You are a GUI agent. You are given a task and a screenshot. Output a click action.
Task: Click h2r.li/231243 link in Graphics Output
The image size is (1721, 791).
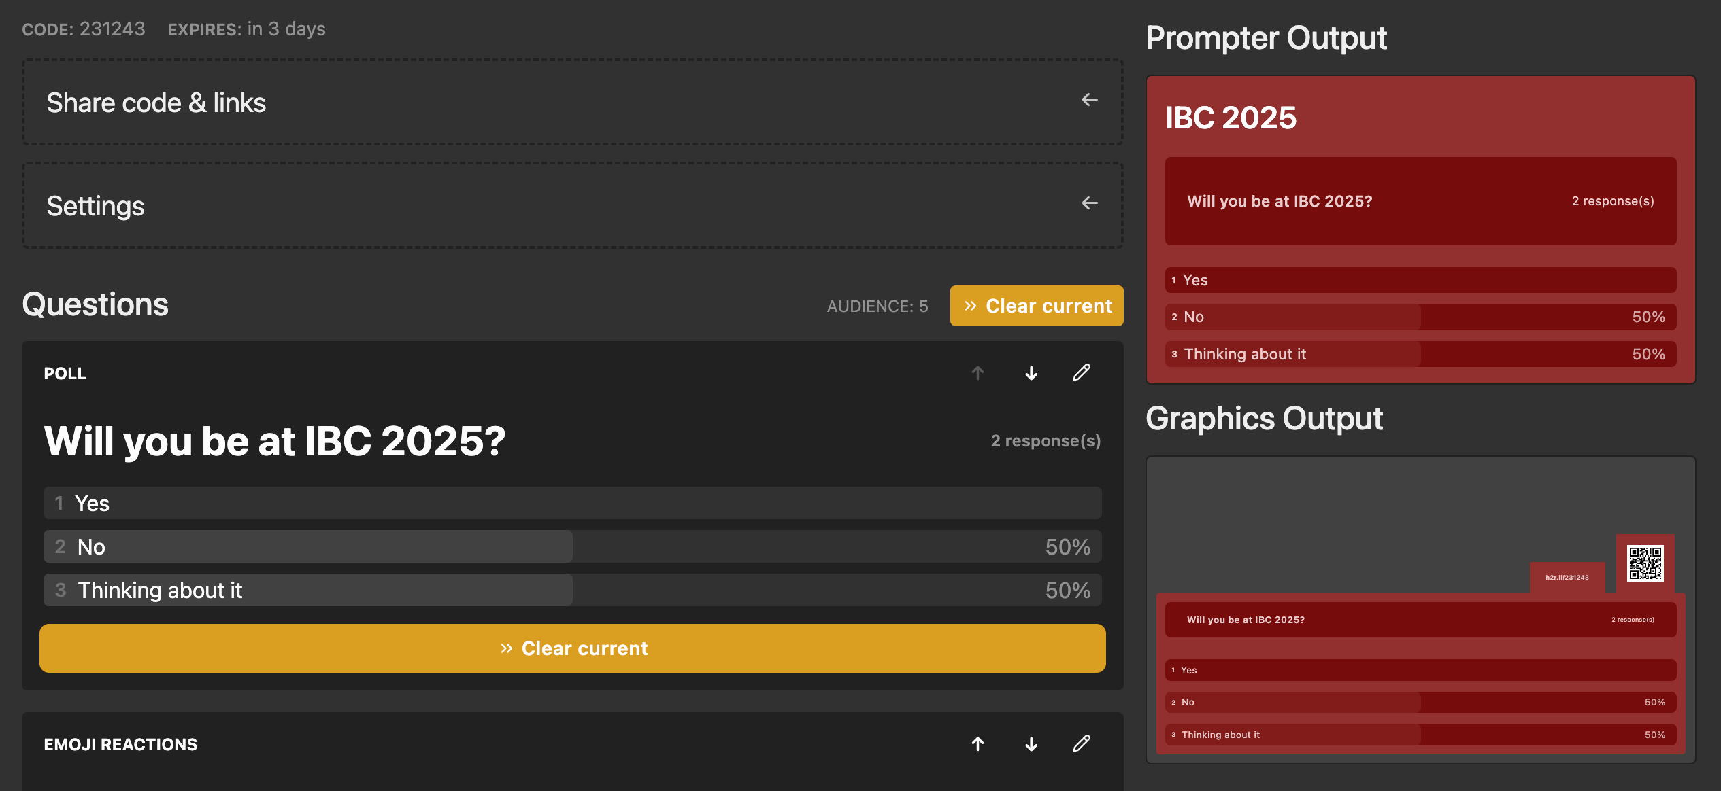click(1567, 578)
